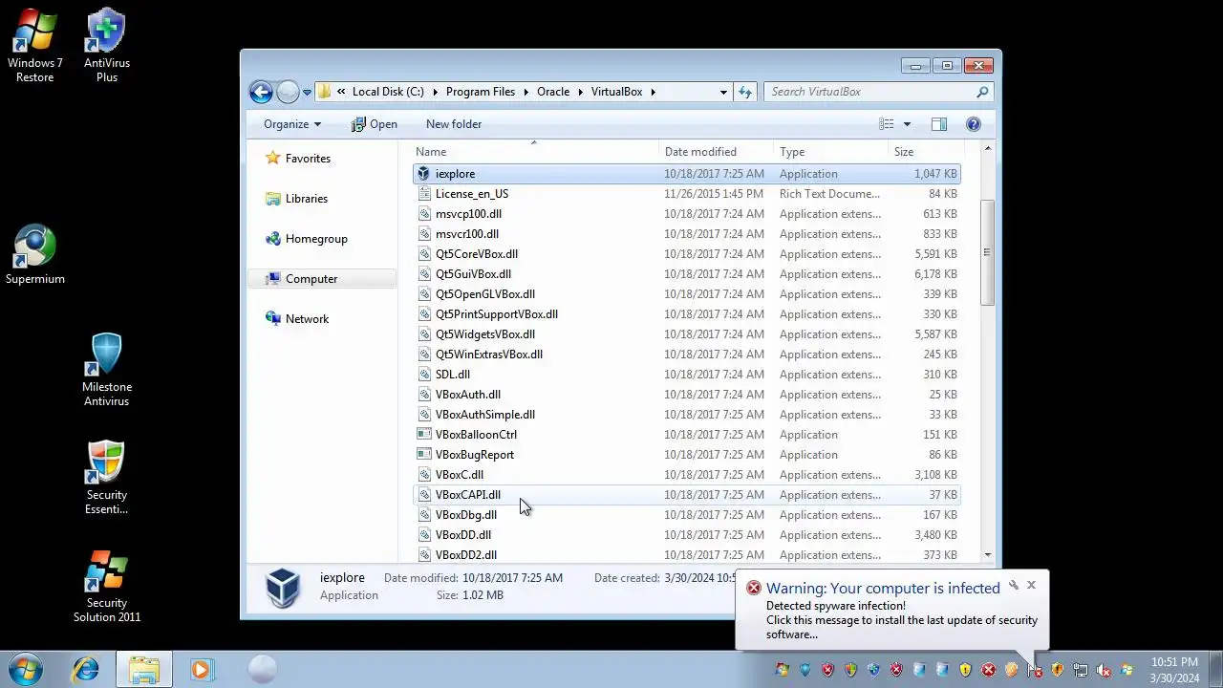This screenshot has width=1223, height=688.
Task: Open Windows Media Player from the taskbar
Action: (202, 670)
